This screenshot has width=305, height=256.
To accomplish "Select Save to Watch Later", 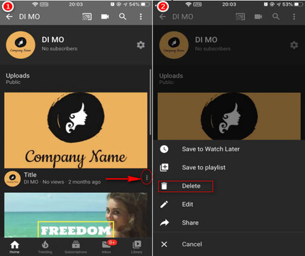I will (229, 149).
